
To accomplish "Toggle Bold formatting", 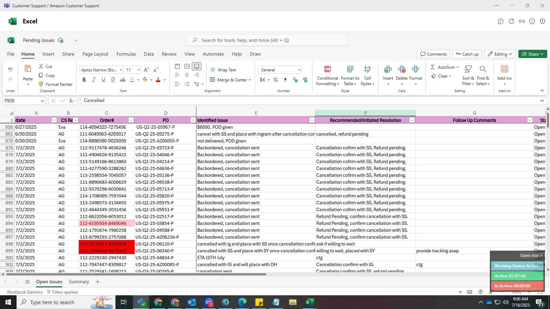I will click(84, 80).
